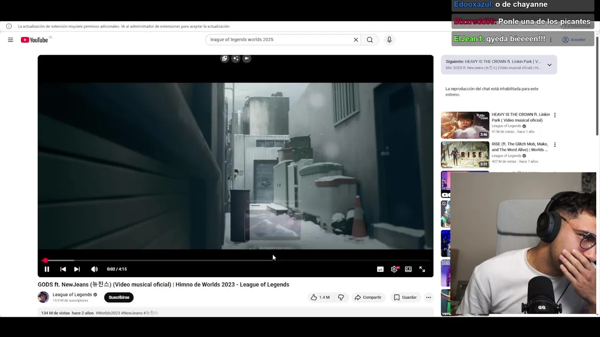Click the skip-forward overlay icon atop player
The width and height of the screenshot is (600, 337).
(x=247, y=59)
